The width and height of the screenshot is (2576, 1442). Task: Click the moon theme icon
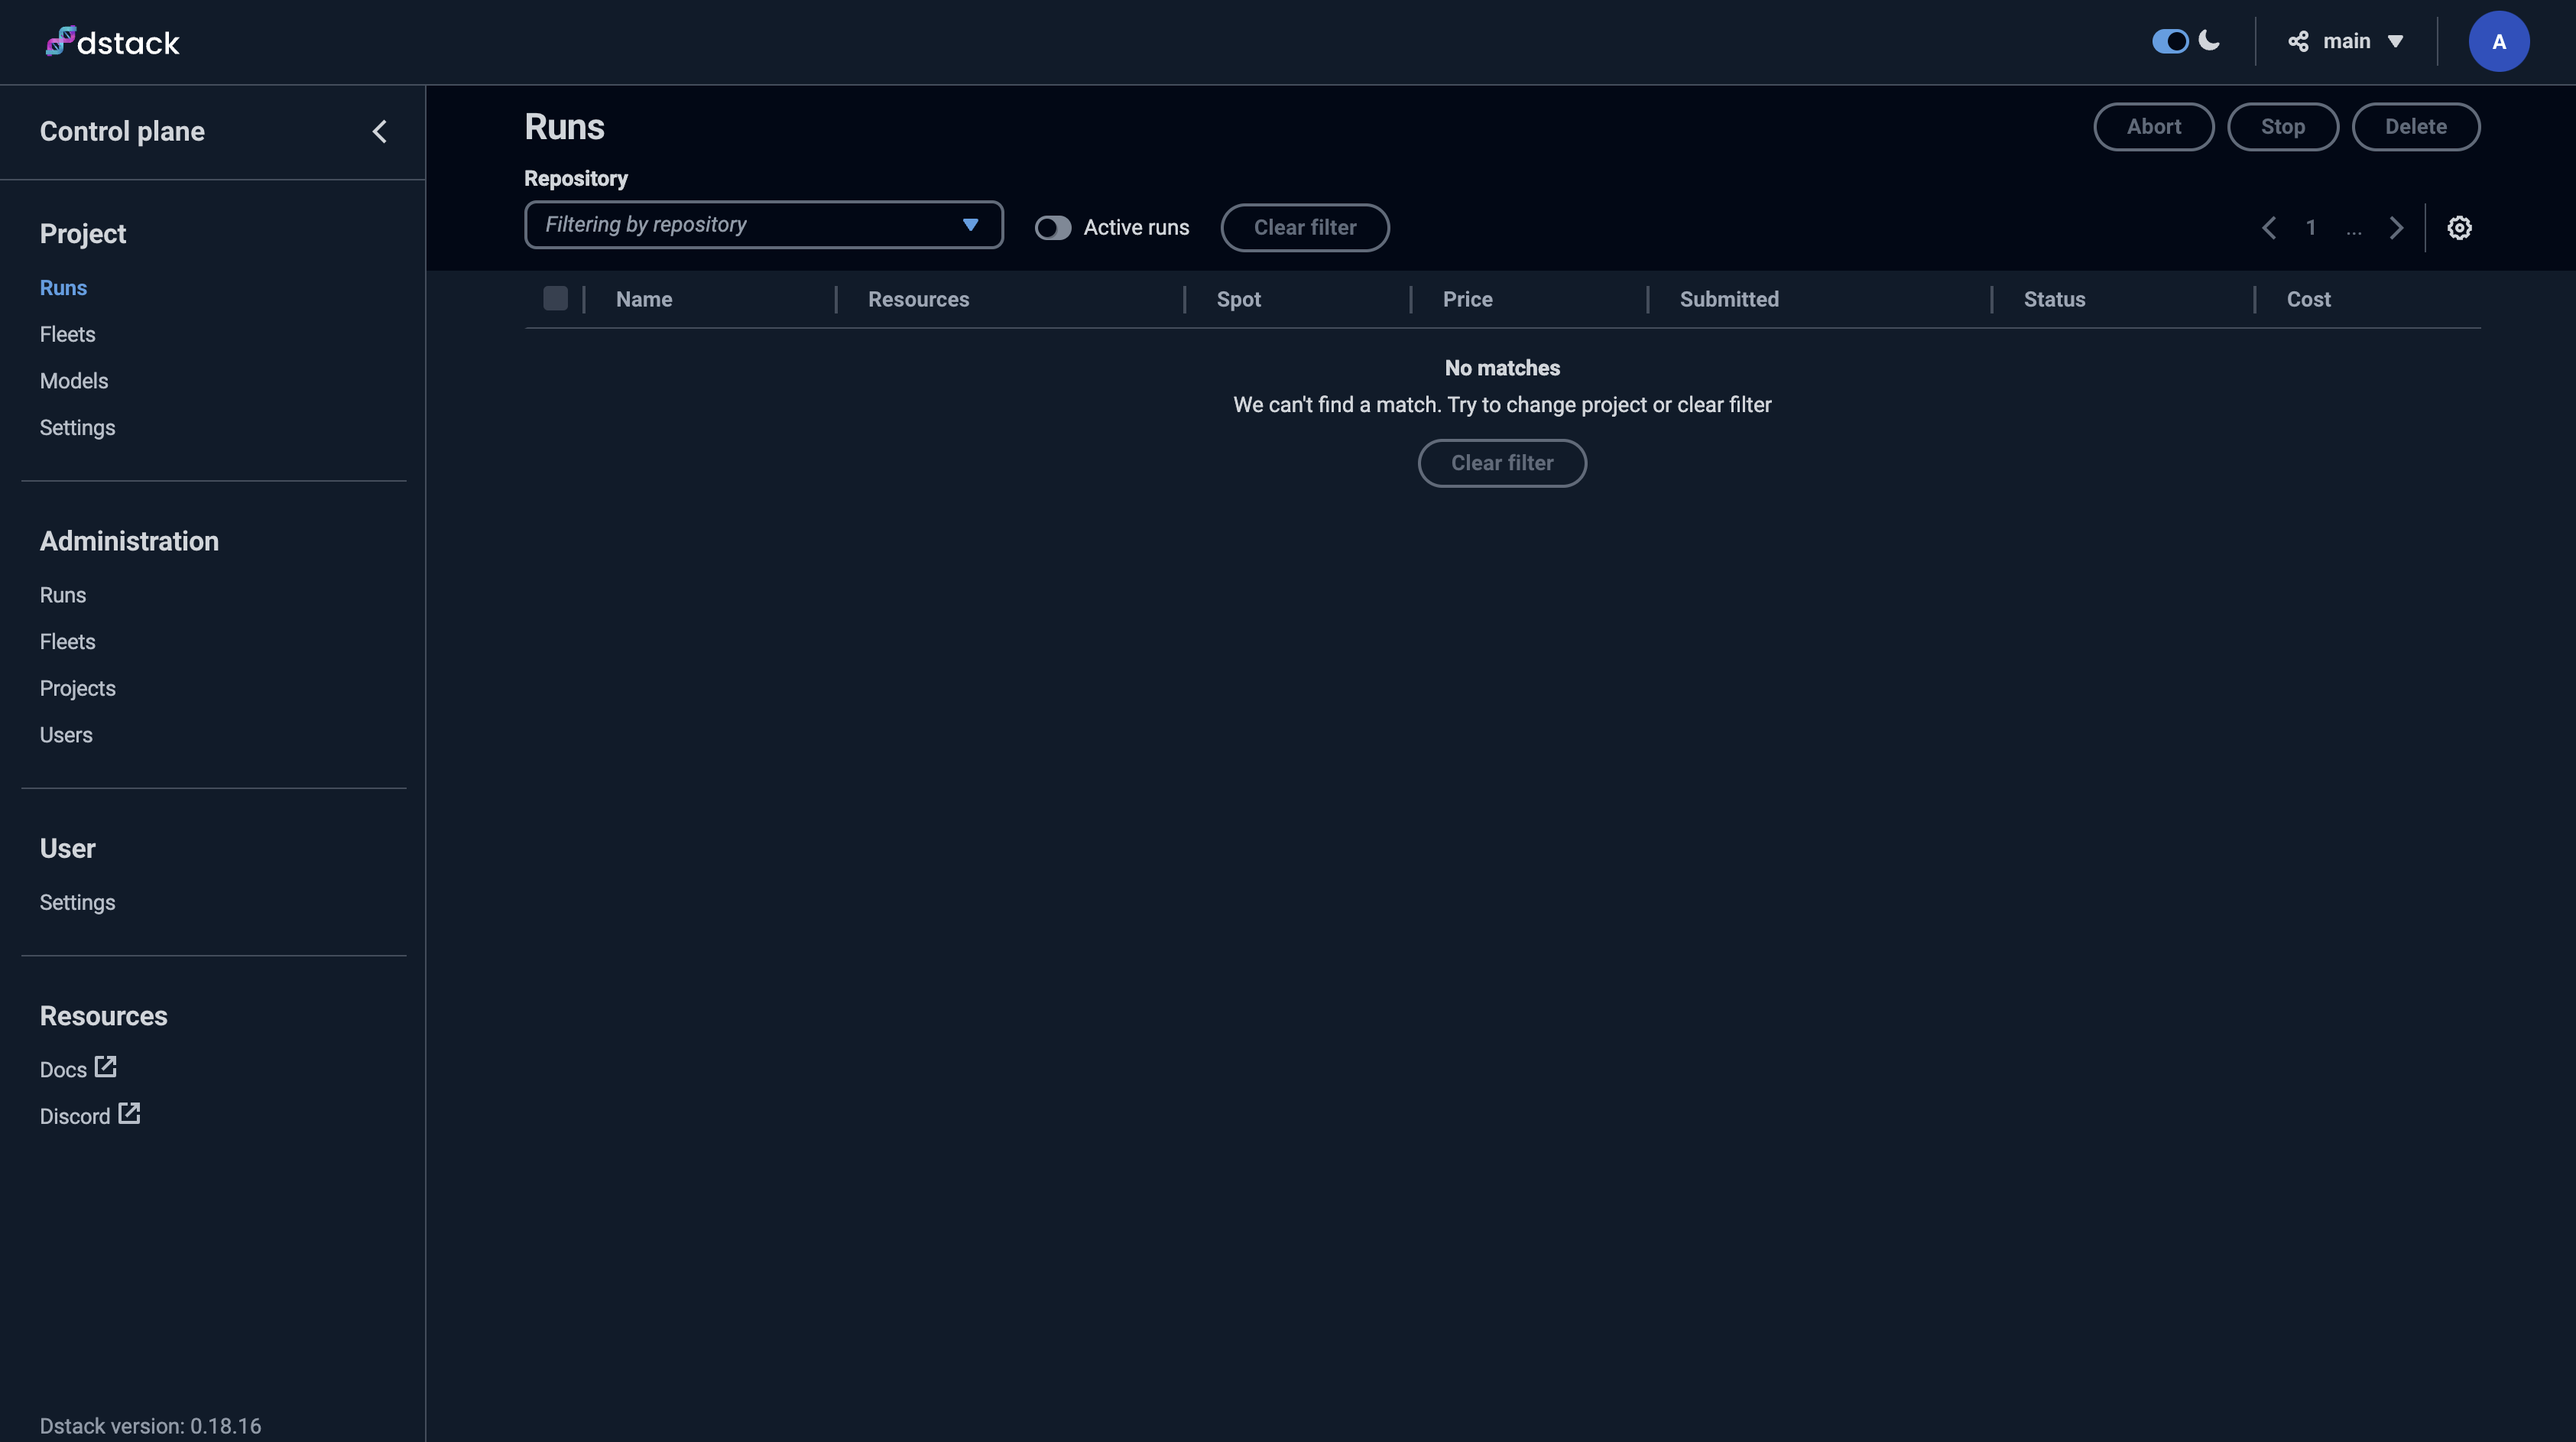(x=2210, y=41)
